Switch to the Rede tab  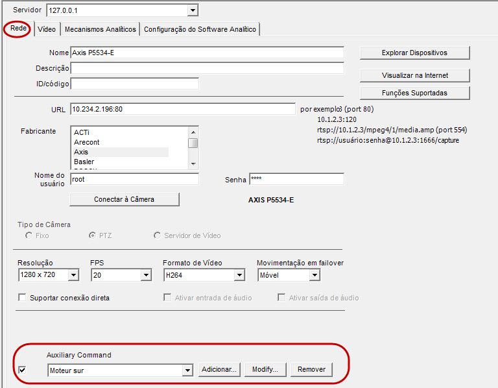click(18, 29)
